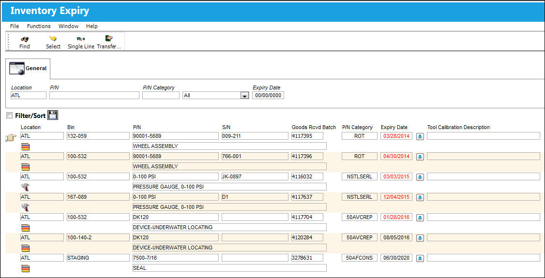Open calendar icon beside expiry 04/30/2014
This screenshot has width=545, height=278.
tap(420, 157)
